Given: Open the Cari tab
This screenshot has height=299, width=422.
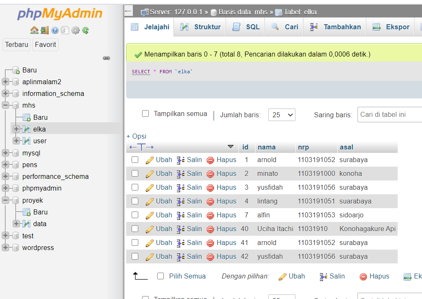Looking at the screenshot, I should pos(284,27).
